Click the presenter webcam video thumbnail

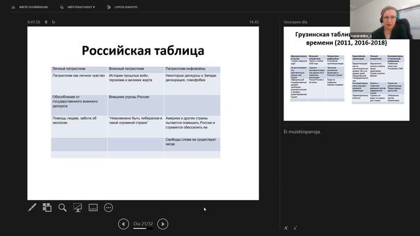(x=385, y=20)
